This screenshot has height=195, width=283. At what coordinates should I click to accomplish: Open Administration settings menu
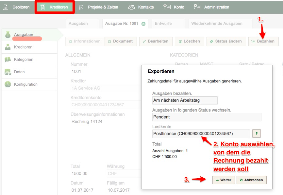click(211, 7)
